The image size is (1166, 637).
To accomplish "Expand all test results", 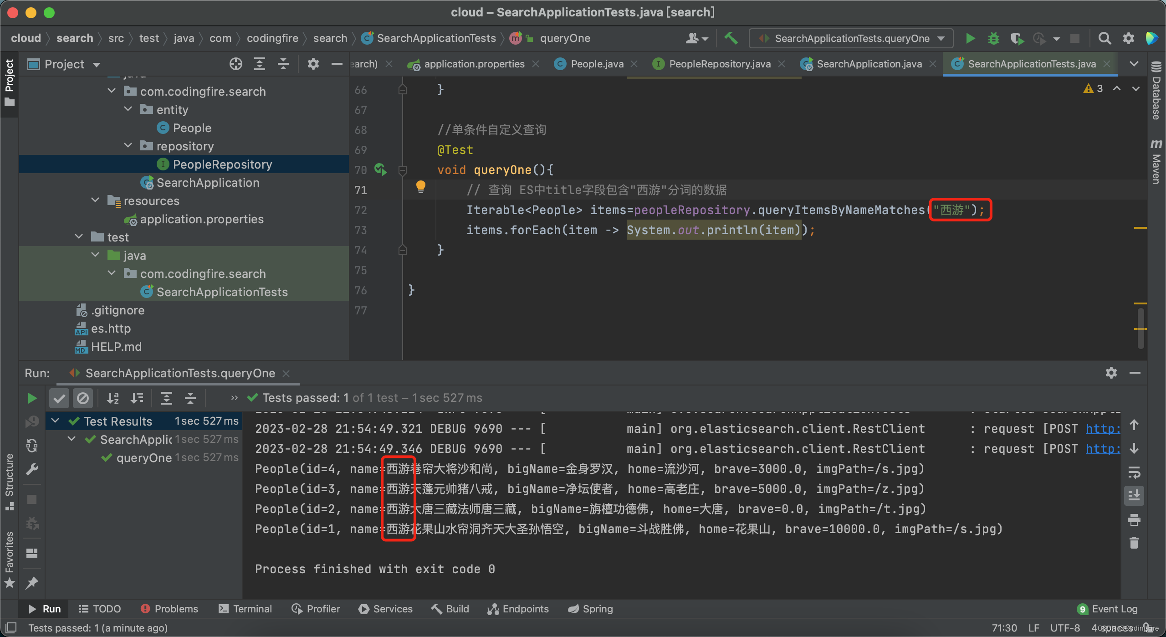I will coord(167,398).
